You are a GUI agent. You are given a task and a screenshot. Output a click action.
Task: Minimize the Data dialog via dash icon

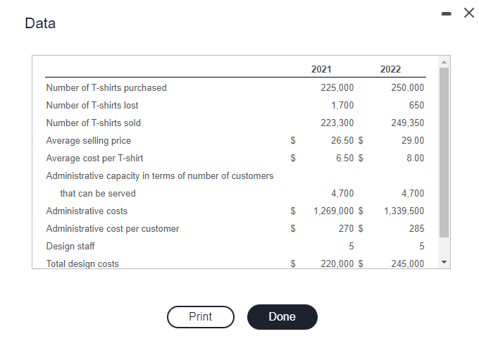pyautogui.click(x=447, y=13)
